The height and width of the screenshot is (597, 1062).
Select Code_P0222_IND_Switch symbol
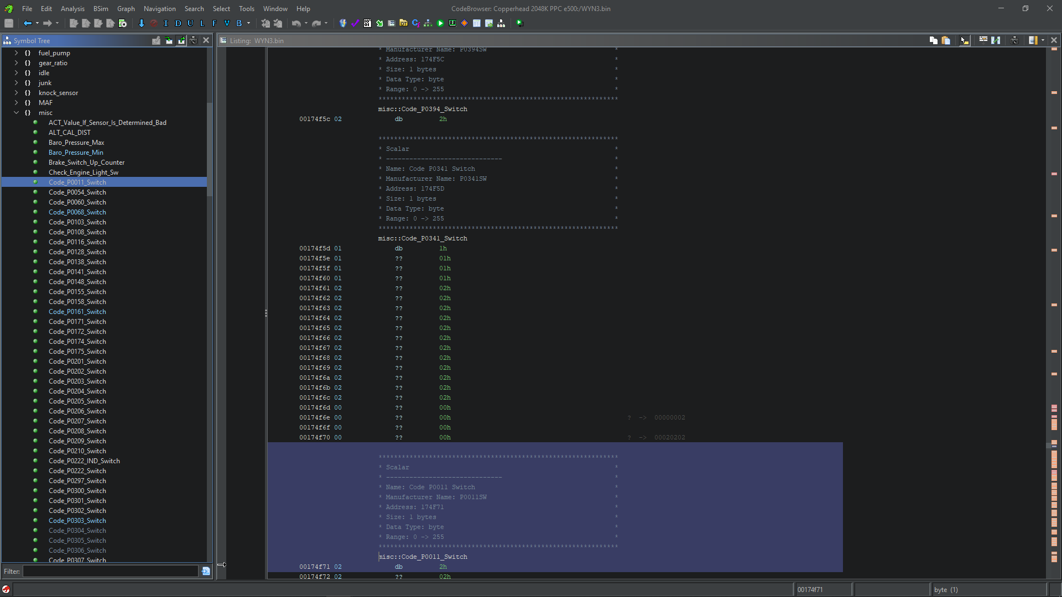[x=84, y=461]
